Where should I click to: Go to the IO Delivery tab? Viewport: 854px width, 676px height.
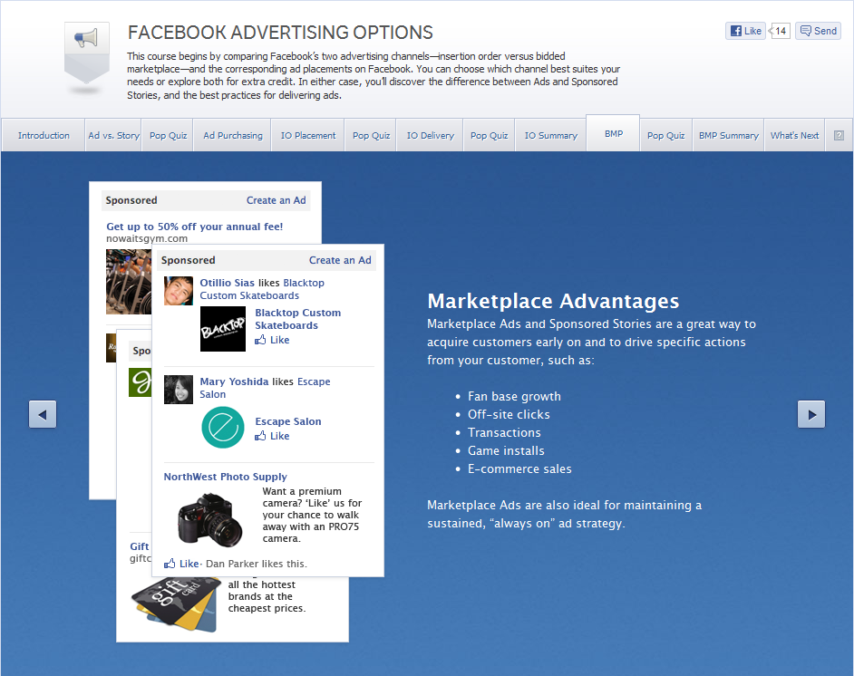pyautogui.click(x=431, y=136)
